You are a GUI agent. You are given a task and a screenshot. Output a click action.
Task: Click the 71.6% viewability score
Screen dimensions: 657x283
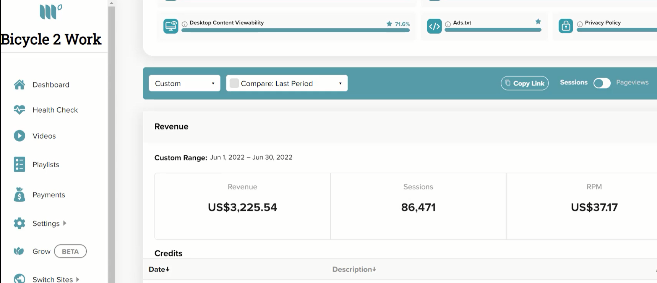tap(402, 24)
